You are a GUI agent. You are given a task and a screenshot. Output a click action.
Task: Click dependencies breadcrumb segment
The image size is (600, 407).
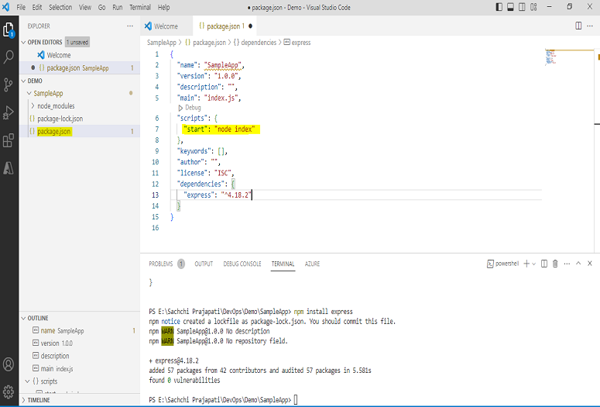coord(255,43)
